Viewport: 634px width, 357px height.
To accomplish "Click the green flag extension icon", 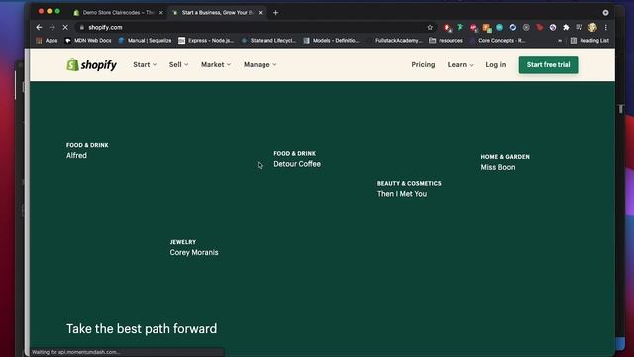I will coord(460,27).
